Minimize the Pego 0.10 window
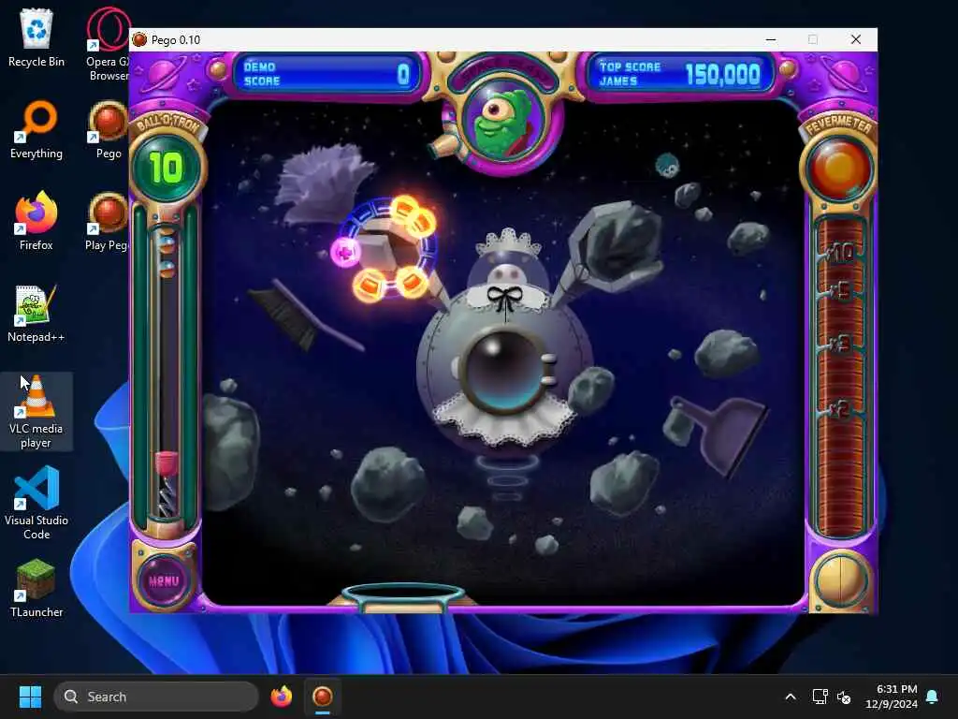 771,39
